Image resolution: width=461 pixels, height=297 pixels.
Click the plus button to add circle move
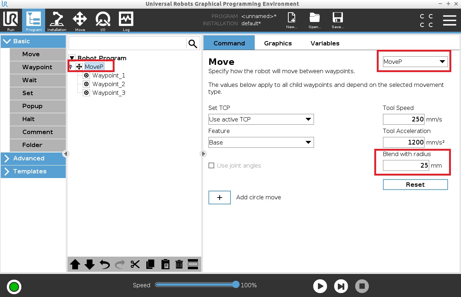point(220,198)
